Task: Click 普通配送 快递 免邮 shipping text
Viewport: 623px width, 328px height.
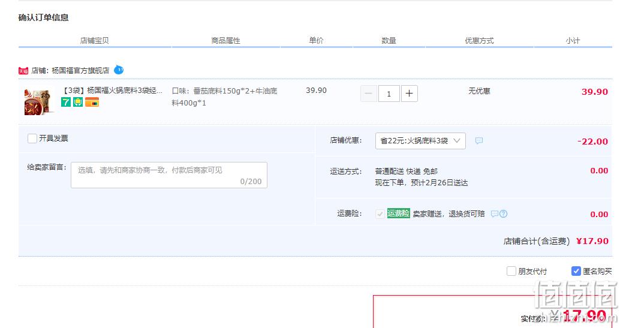Action: coord(406,171)
